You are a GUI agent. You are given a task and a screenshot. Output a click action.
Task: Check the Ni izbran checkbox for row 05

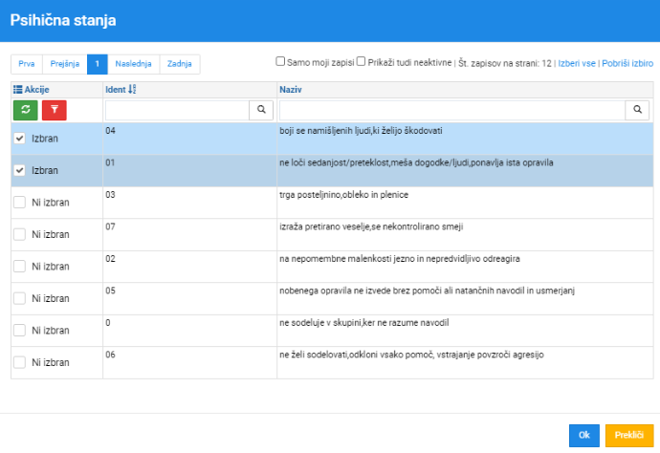click(x=19, y=298)
